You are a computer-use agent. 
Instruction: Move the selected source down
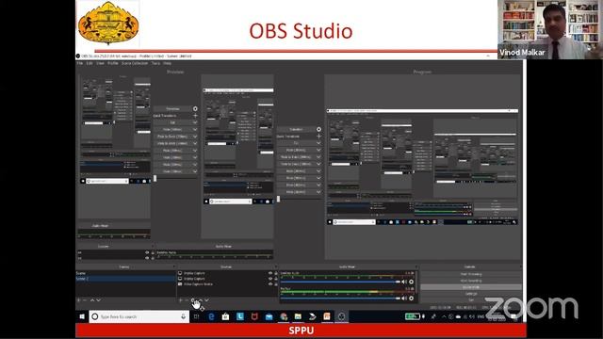click(206, 300)
